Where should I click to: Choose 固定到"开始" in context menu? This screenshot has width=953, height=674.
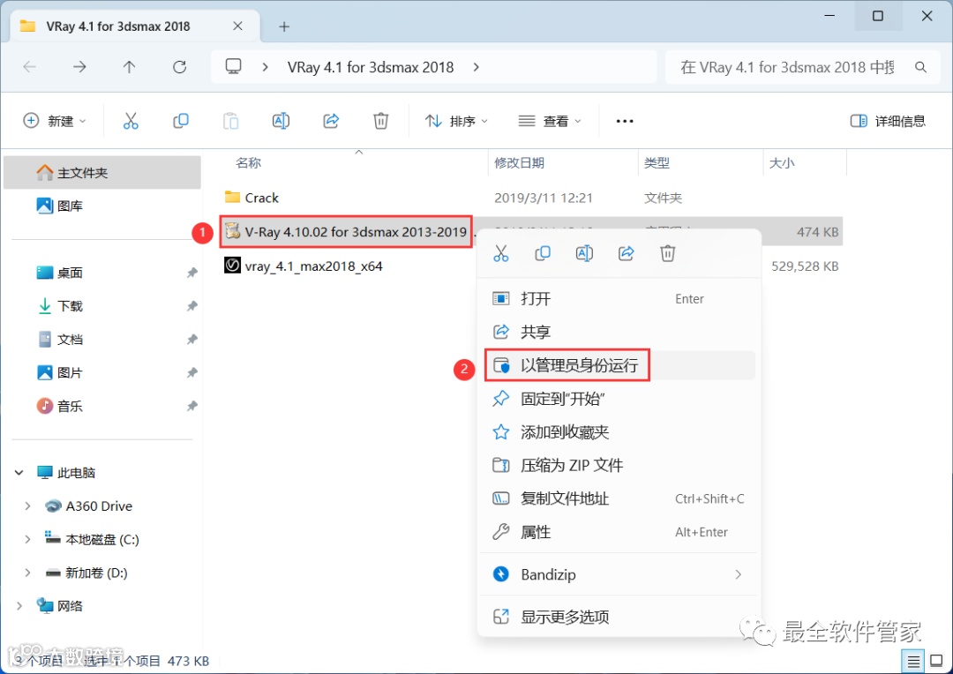(619, 399)
